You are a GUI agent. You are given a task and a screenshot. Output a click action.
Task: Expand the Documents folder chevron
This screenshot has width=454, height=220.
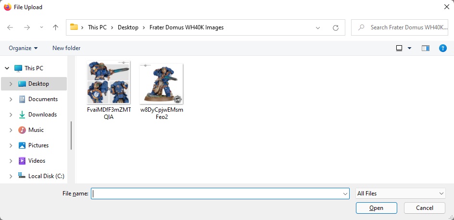coord(11,99)
